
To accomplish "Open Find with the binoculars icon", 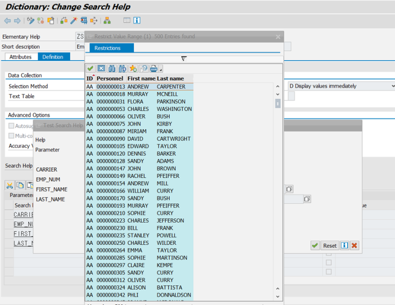I will [112, 68].
